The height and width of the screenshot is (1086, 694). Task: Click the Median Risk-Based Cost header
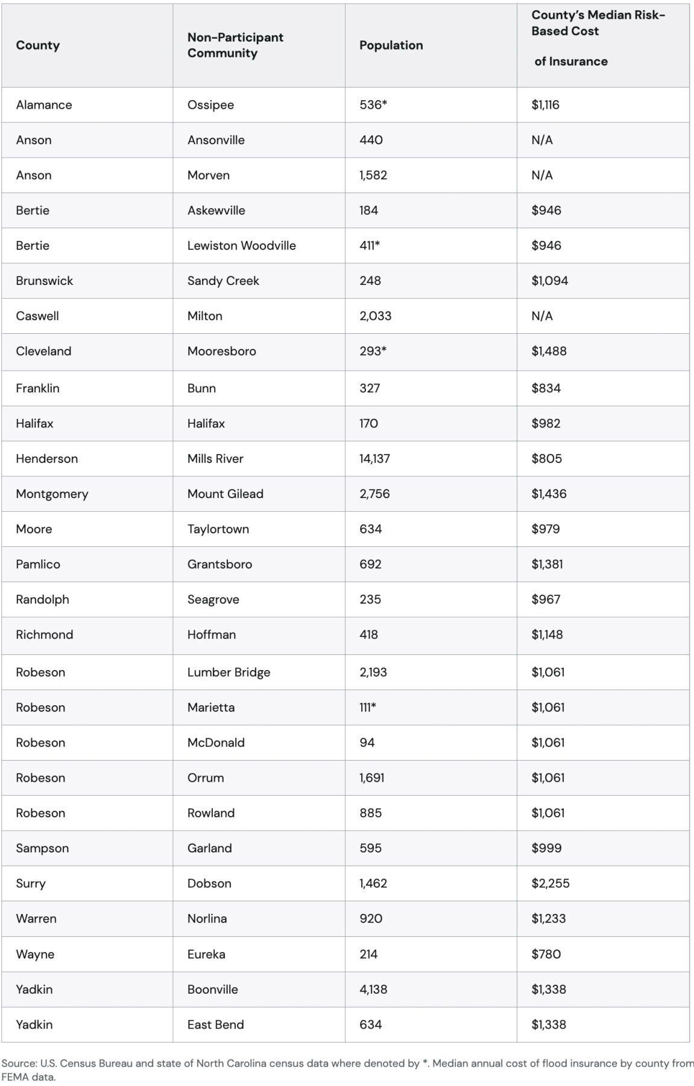(x=598, y=38)
